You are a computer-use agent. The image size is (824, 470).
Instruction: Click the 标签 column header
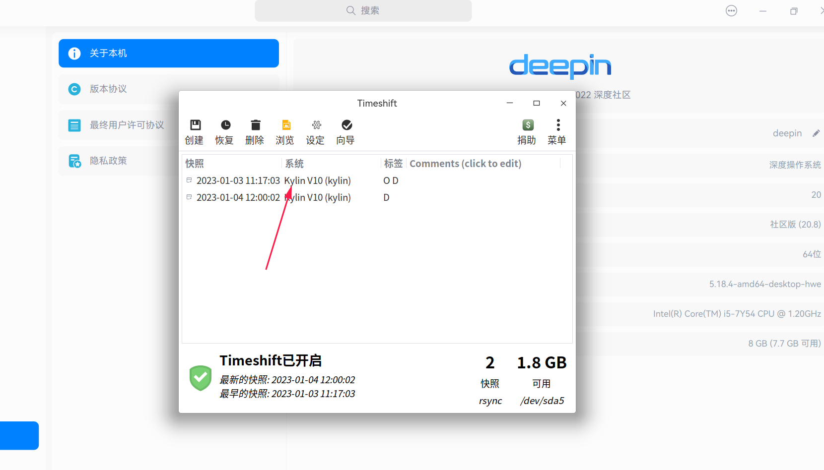(393, 164)
